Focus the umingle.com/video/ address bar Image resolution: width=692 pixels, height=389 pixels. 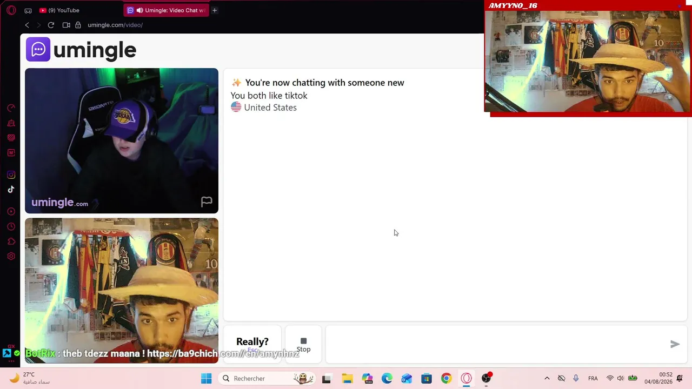115,25
